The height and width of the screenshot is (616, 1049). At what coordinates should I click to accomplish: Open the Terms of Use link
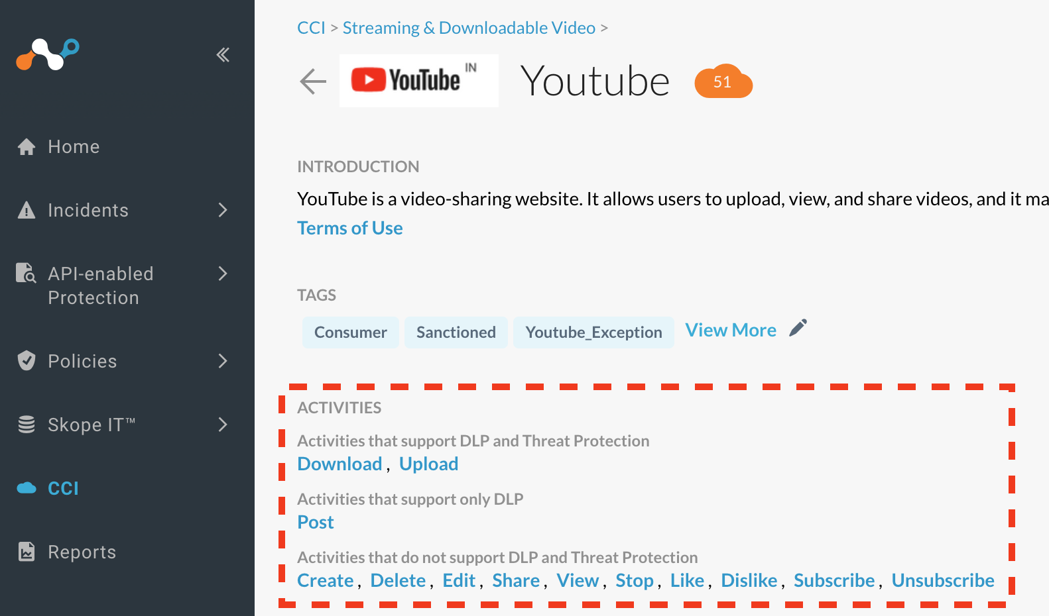pyautogui.click(x=350, y=228)
